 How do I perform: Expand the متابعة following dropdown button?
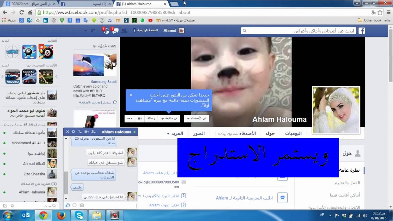click(169, 118)
